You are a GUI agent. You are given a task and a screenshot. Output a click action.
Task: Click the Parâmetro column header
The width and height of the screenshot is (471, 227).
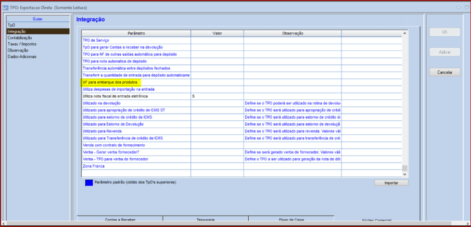136,33
